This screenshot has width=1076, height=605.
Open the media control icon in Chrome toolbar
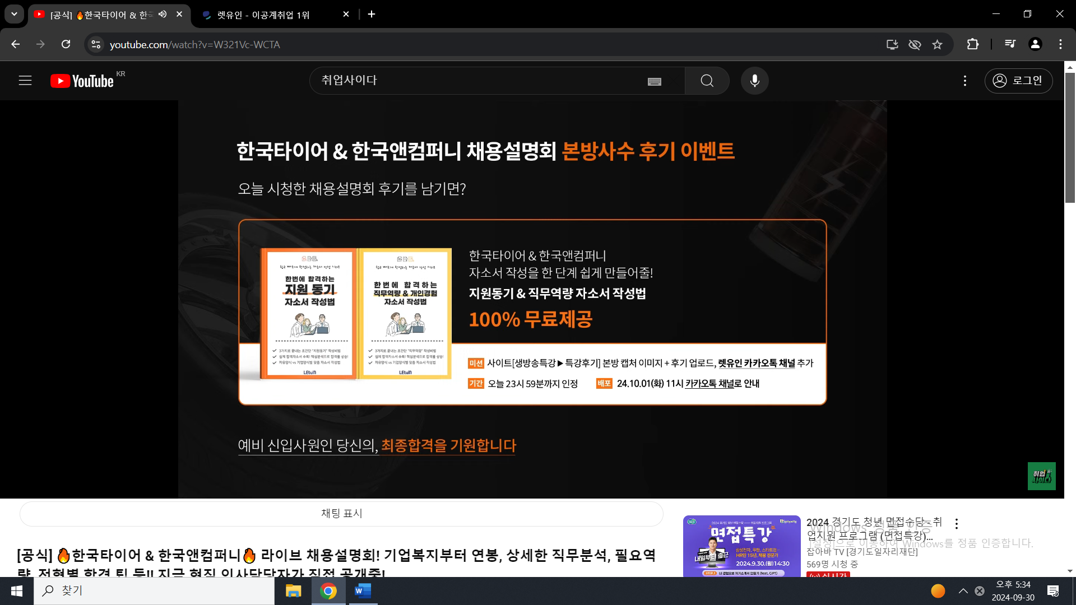1010,44
